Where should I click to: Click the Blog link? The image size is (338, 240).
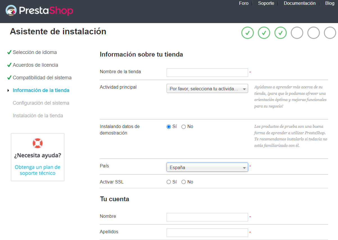(x=330, y=3)
